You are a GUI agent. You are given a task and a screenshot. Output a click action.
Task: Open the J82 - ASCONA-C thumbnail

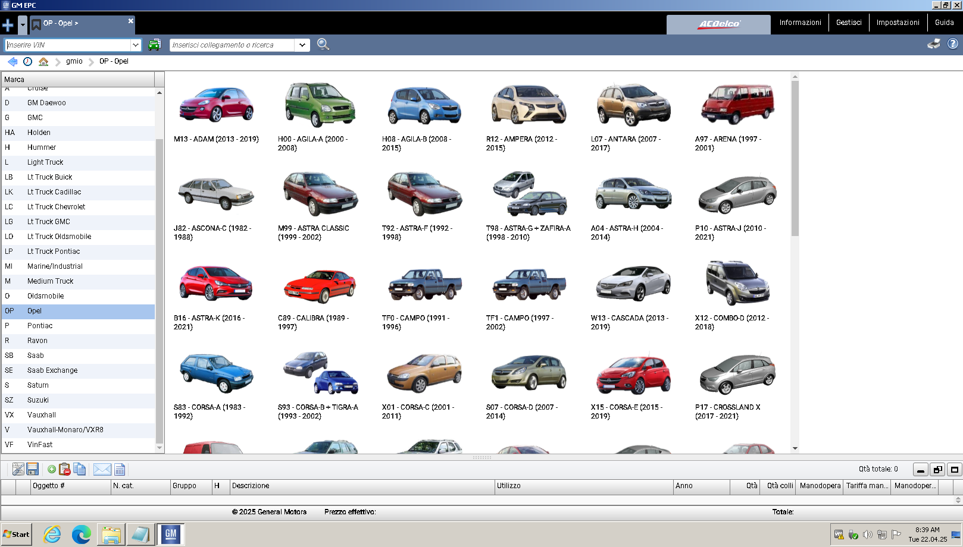216,194
